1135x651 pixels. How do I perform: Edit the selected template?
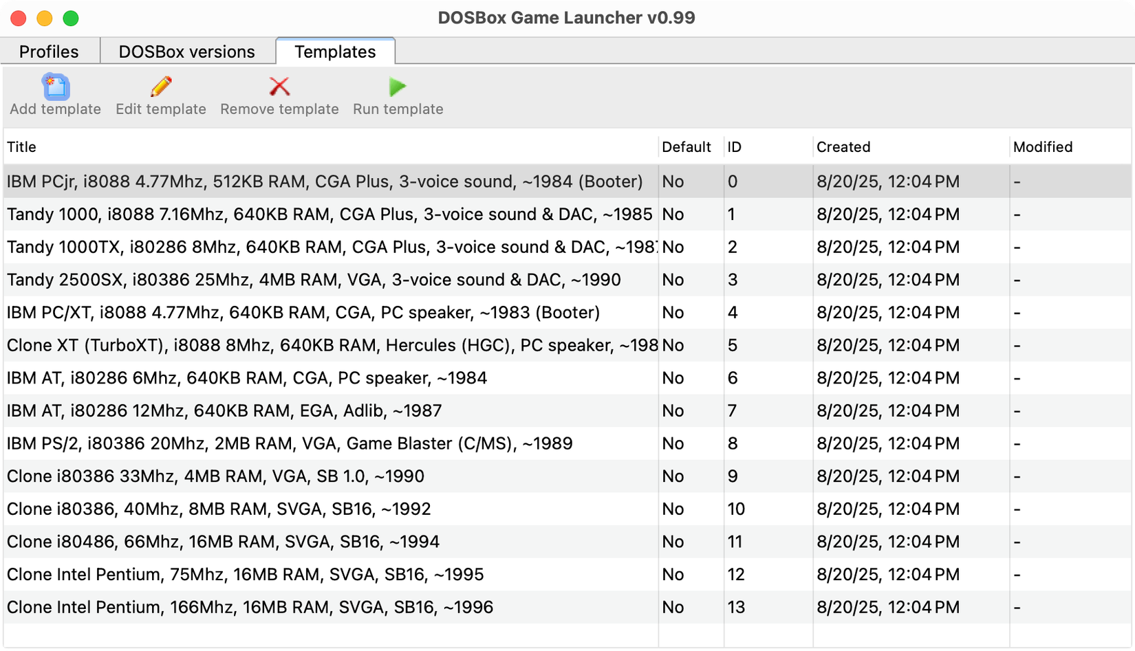point(160,95)
